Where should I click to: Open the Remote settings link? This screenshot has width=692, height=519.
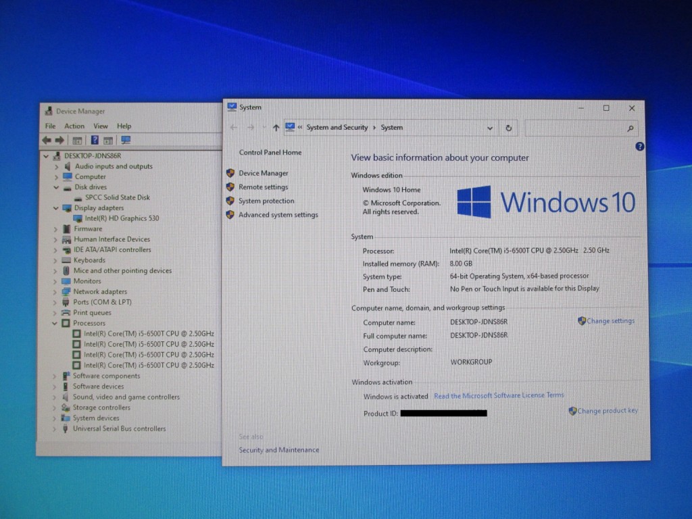263,187
